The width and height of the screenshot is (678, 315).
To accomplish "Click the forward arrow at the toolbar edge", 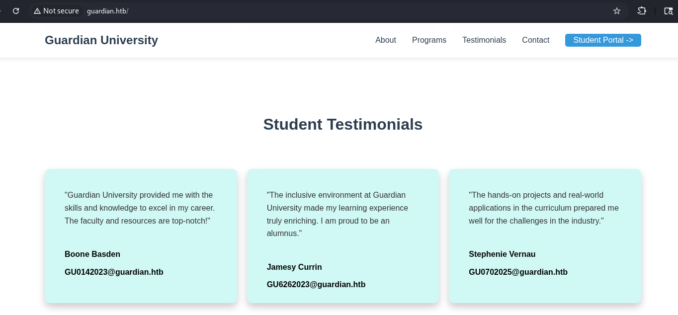I will point(1,11).
